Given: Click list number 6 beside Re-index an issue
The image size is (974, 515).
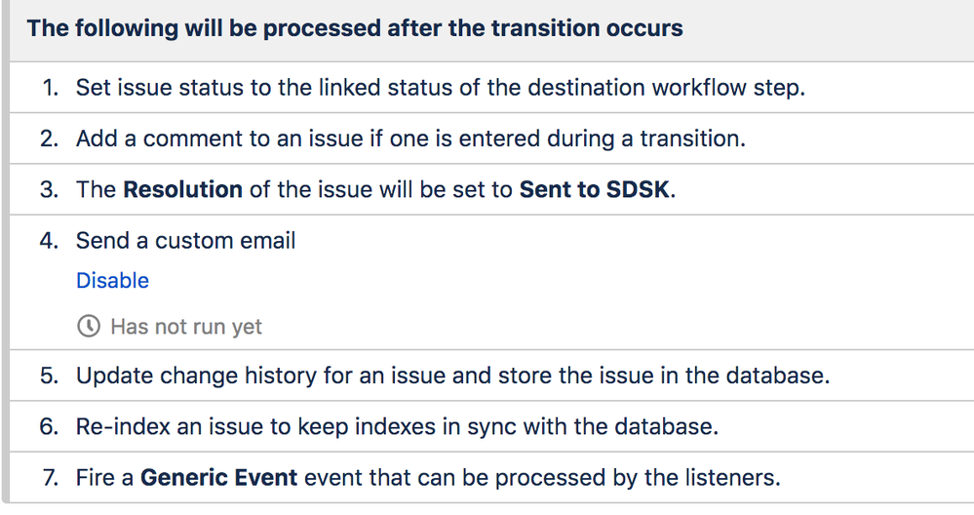Looking at the screenshot, I should pyautogui.click(x=49, y=427).
